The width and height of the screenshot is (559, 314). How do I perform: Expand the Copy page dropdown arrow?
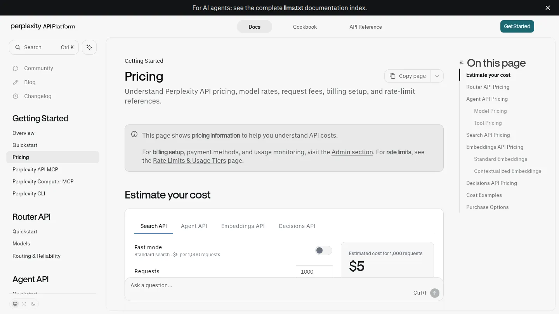click(x=437, y=76)
